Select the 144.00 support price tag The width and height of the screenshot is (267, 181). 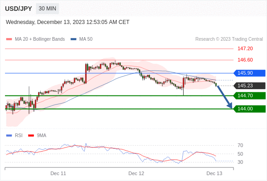(249, 109)
